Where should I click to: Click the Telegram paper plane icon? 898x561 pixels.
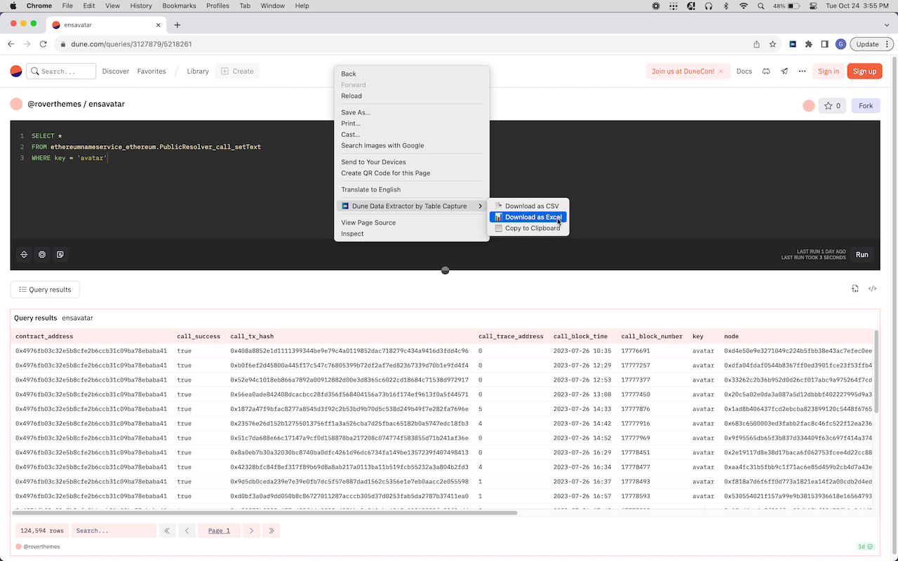point(784,71)
